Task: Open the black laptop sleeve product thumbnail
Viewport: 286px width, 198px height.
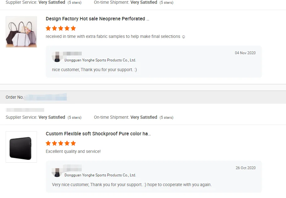Action: click(x=21, y=147)
